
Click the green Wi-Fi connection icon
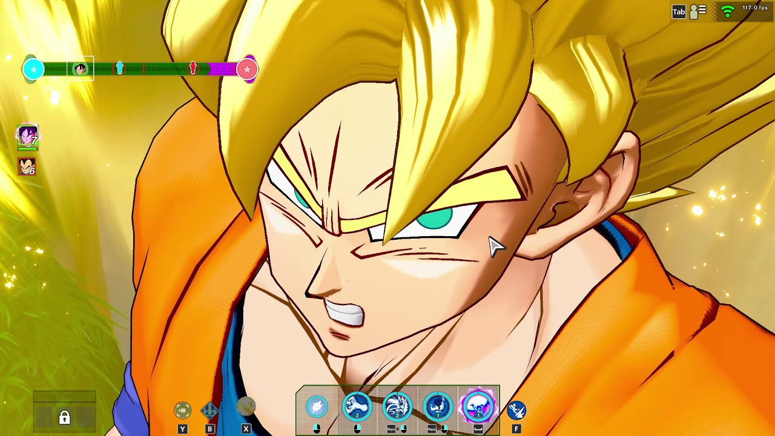coord(728,11)
